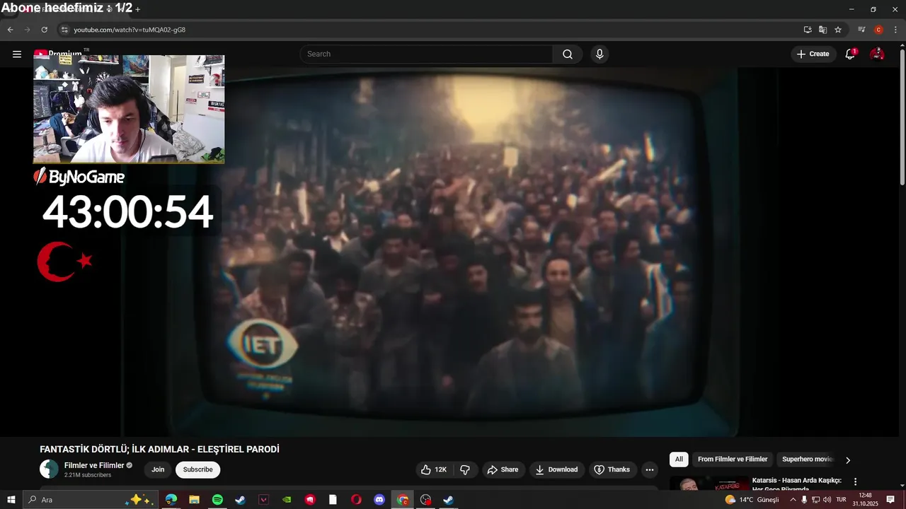Open the Windows notification center icon
The image size is (906, 509).
coord(890,500)
